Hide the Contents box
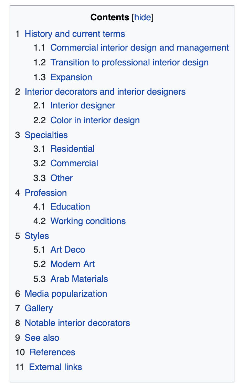243x391 pixels. click(x=142, y=18)
